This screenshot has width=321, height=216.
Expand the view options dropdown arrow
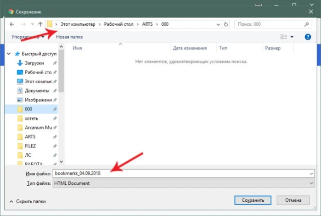(x=292, y=37)
